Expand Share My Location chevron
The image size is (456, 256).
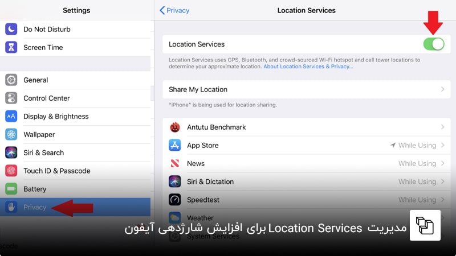pos(443,89)
